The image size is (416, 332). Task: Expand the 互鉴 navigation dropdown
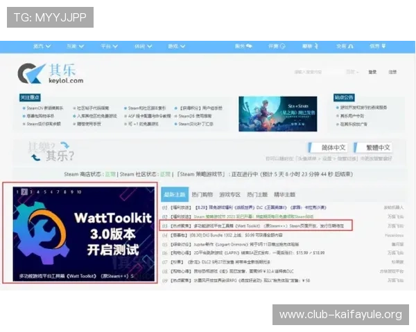coord(75,46)
